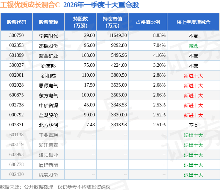
Task: Click market value 9292.80
Action: click(x=119, y=46)
